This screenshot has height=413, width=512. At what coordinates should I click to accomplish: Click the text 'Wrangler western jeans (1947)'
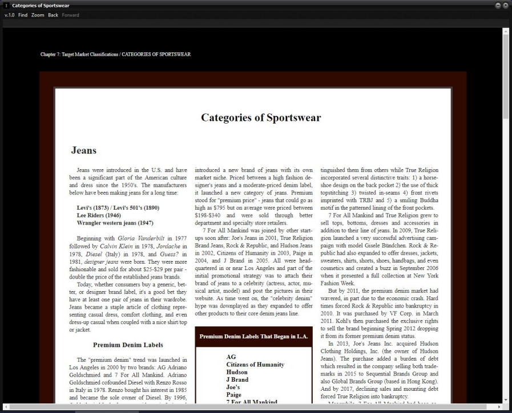pos(115,223)
